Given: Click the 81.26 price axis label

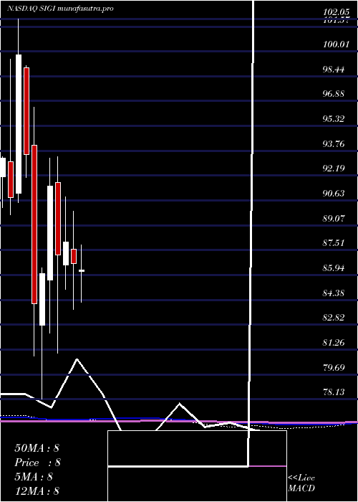Looking at the screenshot, I should pos(334,343).
